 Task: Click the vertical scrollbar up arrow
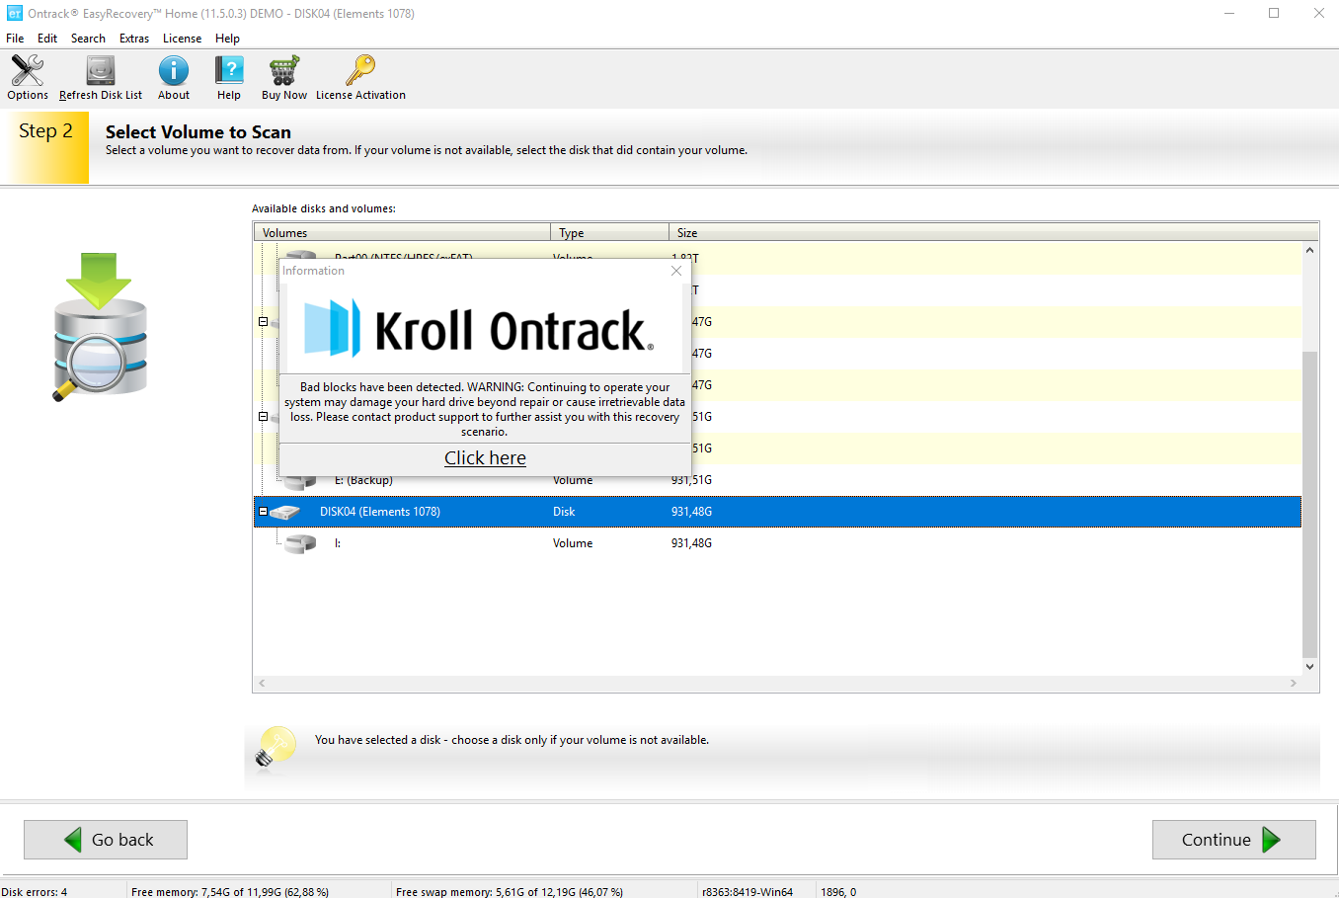point(1309,250)
